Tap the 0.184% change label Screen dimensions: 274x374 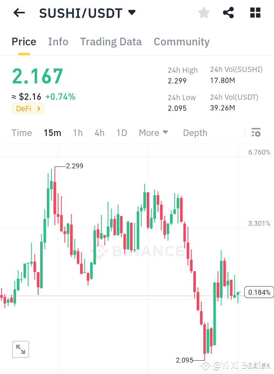pos(259,292)
